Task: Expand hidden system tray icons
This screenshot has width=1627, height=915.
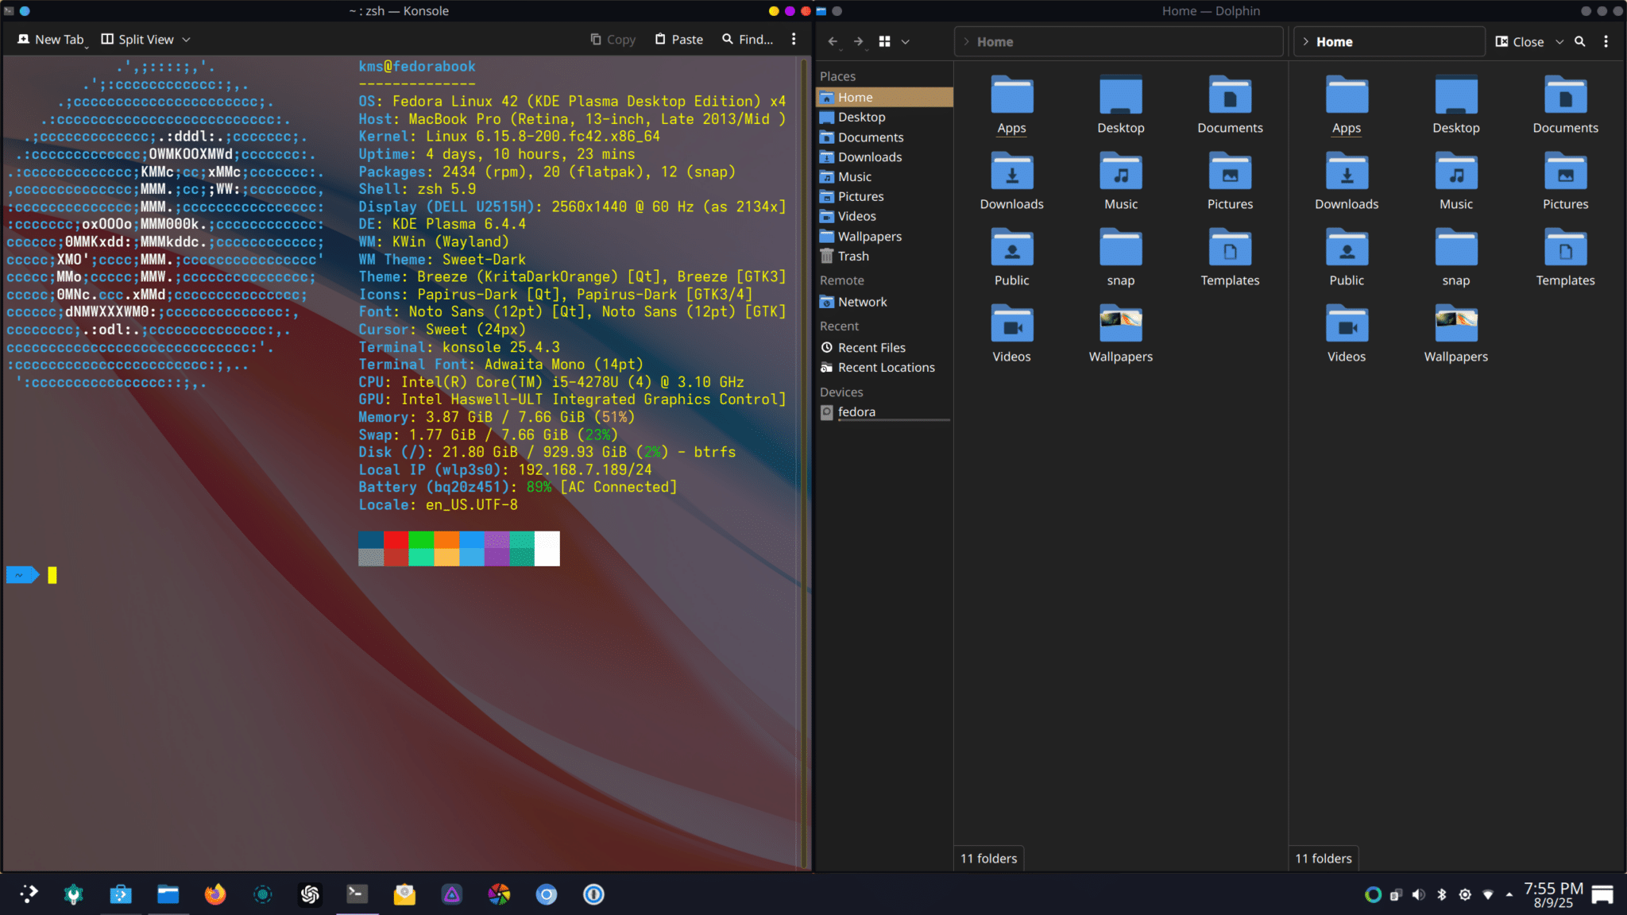Action: [x=1511, y=894]
